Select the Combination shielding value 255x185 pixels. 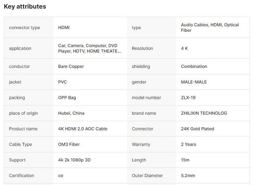(x=194, y=66)
